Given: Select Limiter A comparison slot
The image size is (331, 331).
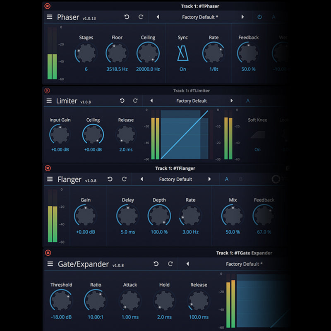Looking at the screenshot, I should point(248,101).
